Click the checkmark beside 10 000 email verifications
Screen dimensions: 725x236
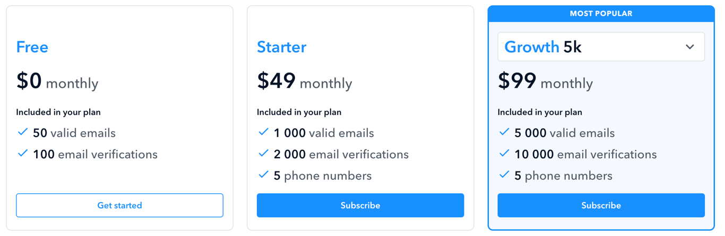[504, 153]
